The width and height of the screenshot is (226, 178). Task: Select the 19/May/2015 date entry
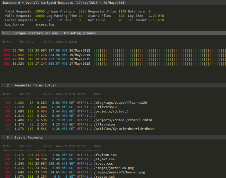coord(80,55)
